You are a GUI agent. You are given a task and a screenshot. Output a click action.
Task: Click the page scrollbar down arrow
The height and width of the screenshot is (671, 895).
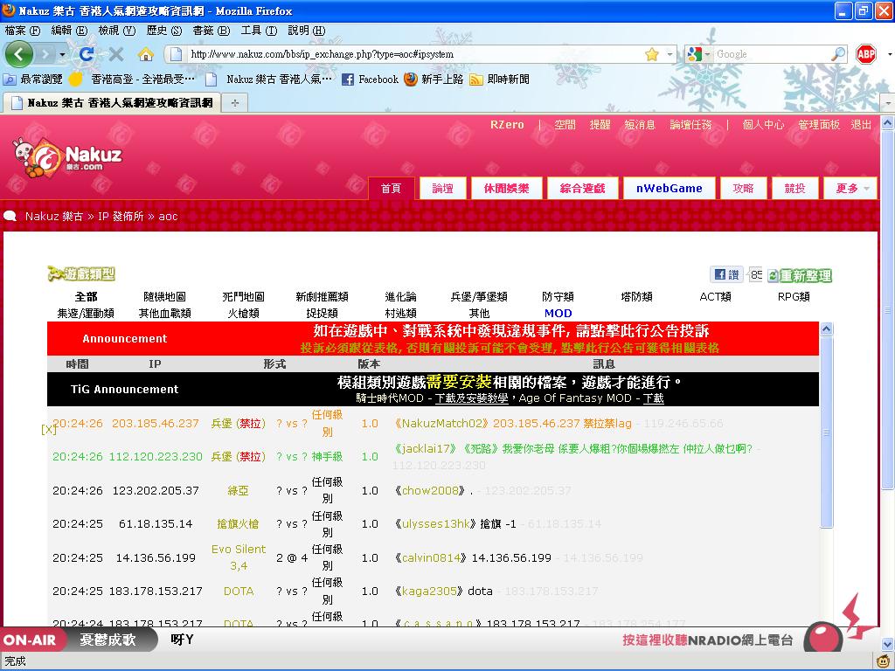(x=888, y=644)
